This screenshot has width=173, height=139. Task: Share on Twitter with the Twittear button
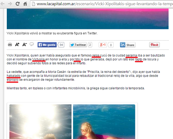tap(78, 45)
